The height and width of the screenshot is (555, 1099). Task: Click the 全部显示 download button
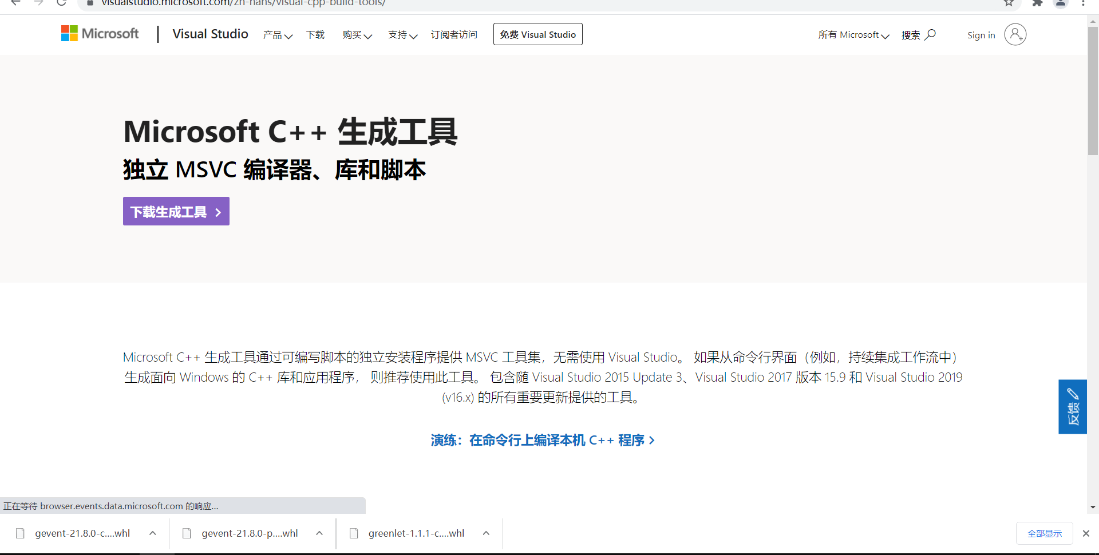point(1044,533)
